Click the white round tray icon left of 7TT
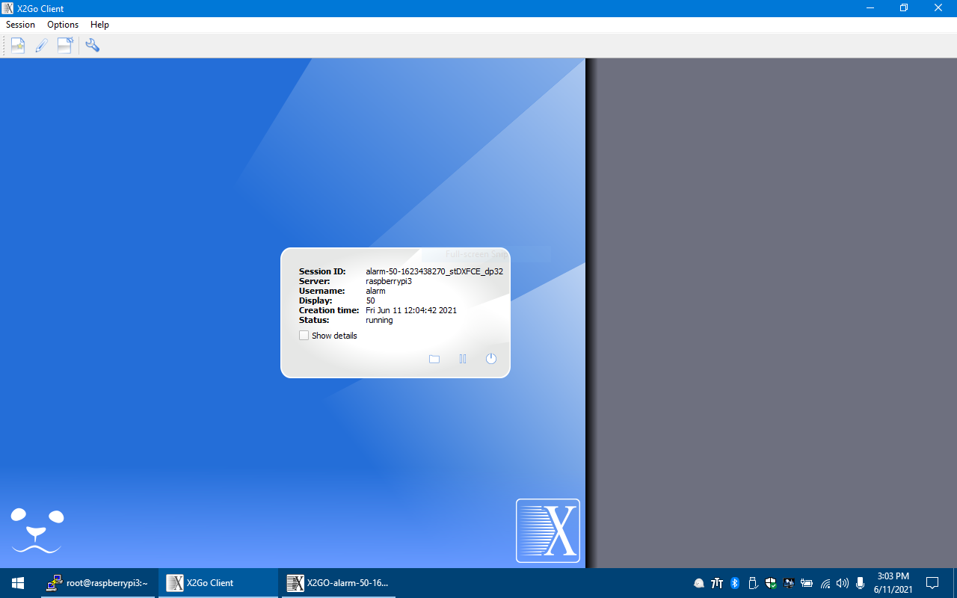This screenshot has height=598, width=957. click(x=699, y=583)
